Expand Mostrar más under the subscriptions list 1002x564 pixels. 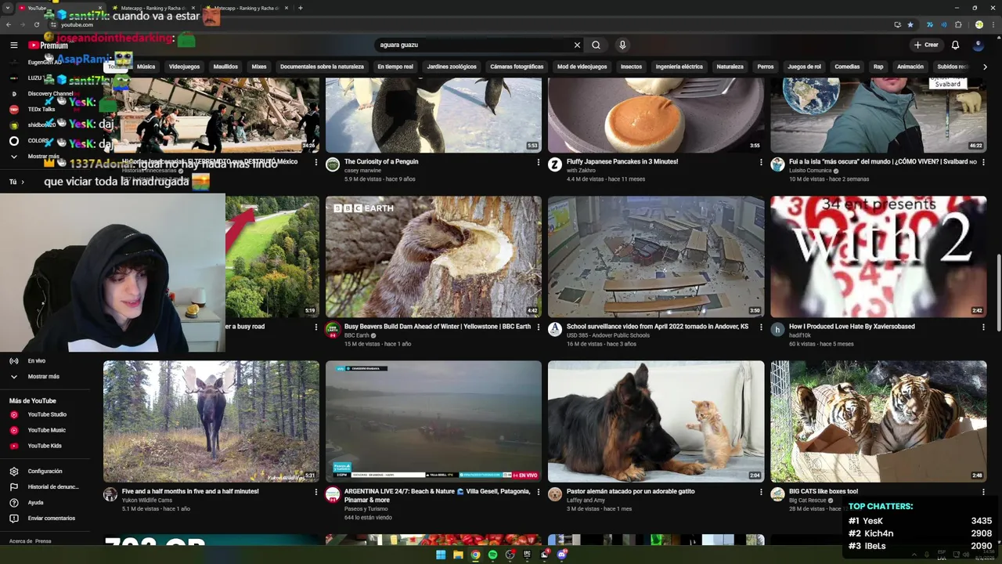pos(43,157)
